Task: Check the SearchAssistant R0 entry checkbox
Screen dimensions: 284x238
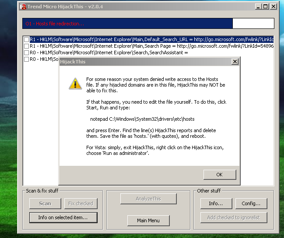Action: tap(26, 52)
